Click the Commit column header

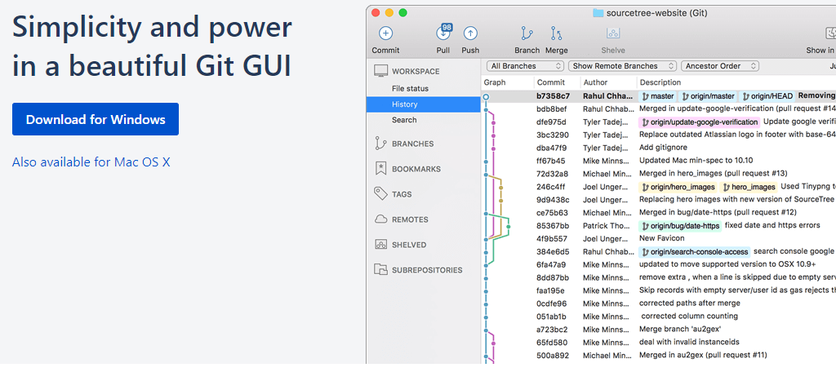tap(551, 82)
